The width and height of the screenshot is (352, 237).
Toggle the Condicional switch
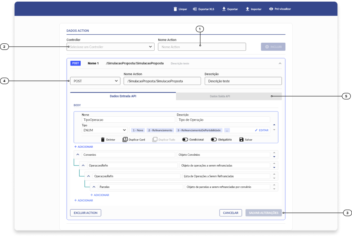point(185,140)
